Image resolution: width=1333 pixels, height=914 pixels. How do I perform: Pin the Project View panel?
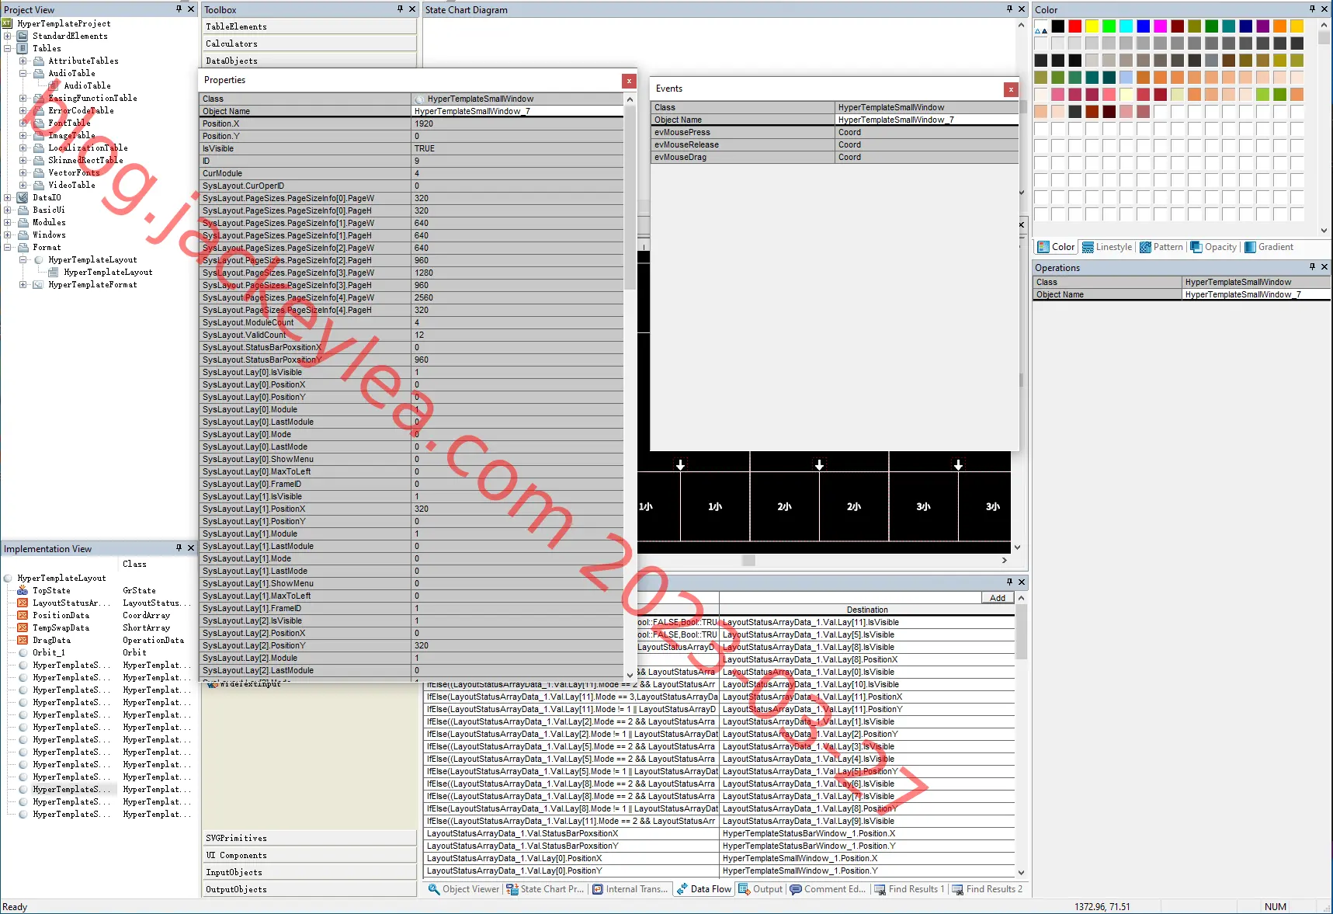coord(179,9)
